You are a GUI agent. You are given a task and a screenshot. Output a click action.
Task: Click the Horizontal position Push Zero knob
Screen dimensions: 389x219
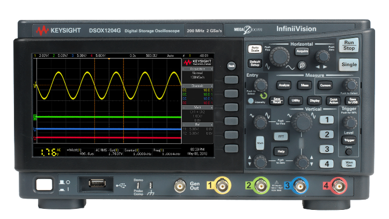(322, 56)
